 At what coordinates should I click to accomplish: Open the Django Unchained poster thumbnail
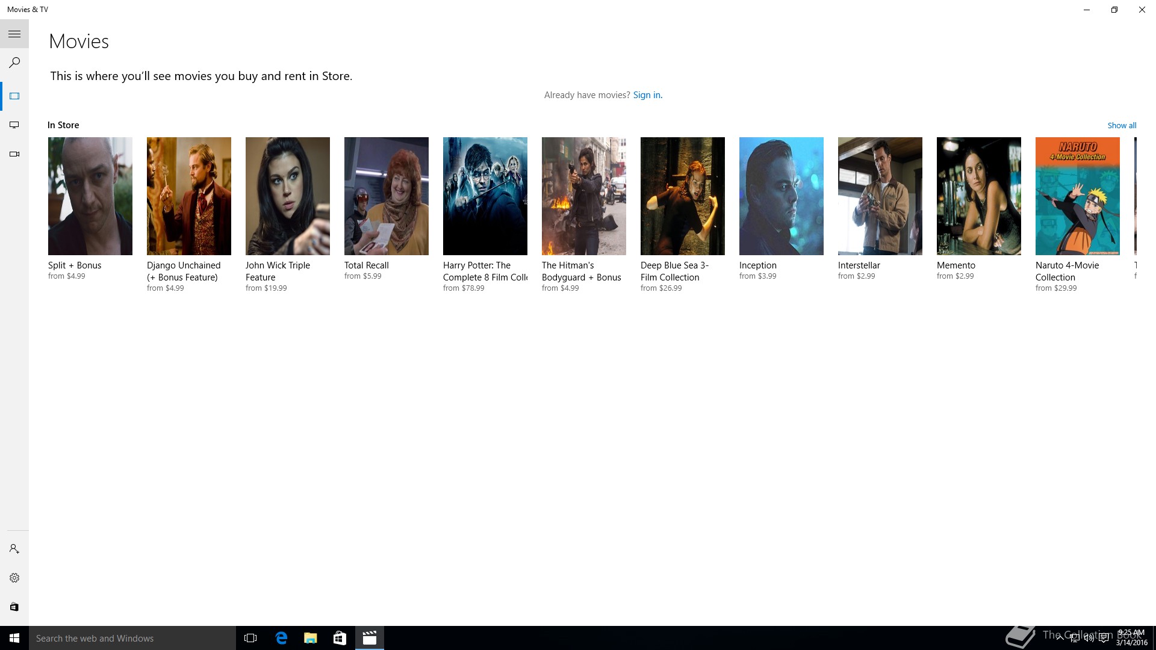[x=189, y=196]
